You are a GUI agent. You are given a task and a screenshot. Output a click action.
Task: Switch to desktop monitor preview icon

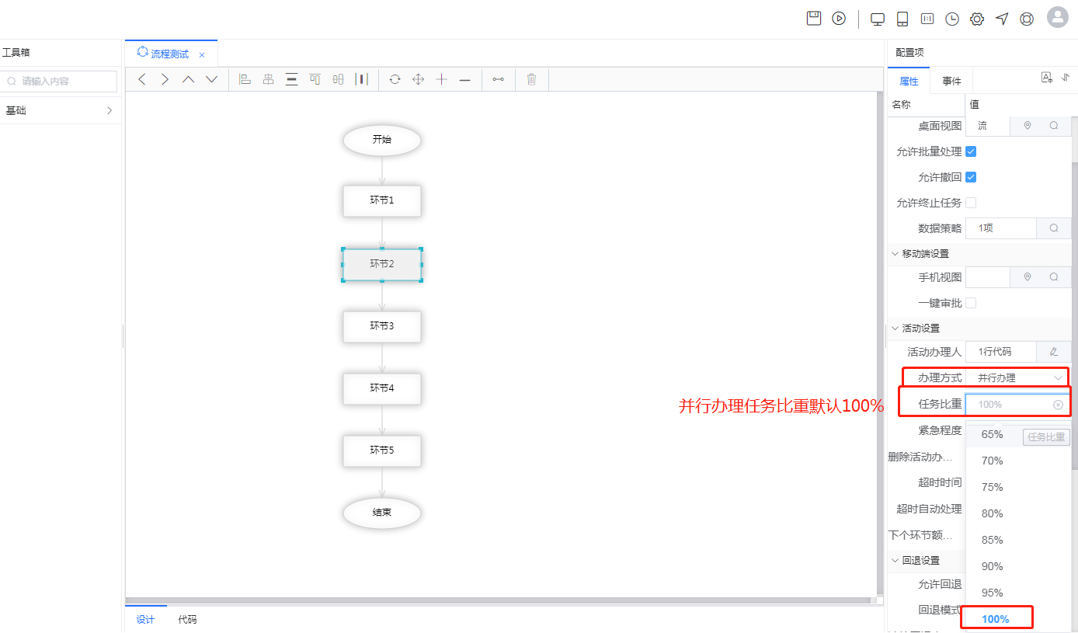coord(878,19)
